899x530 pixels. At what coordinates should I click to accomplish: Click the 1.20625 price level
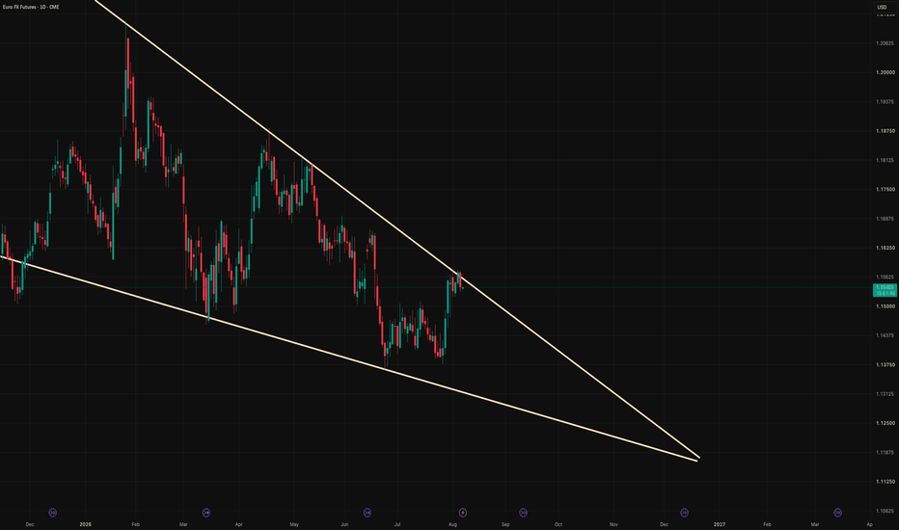click(885, 43)
